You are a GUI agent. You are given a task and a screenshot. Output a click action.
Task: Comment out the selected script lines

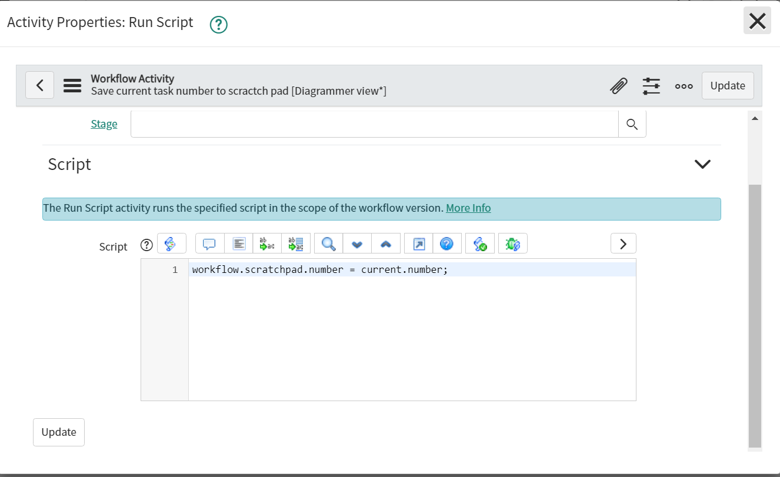[210, 243]
